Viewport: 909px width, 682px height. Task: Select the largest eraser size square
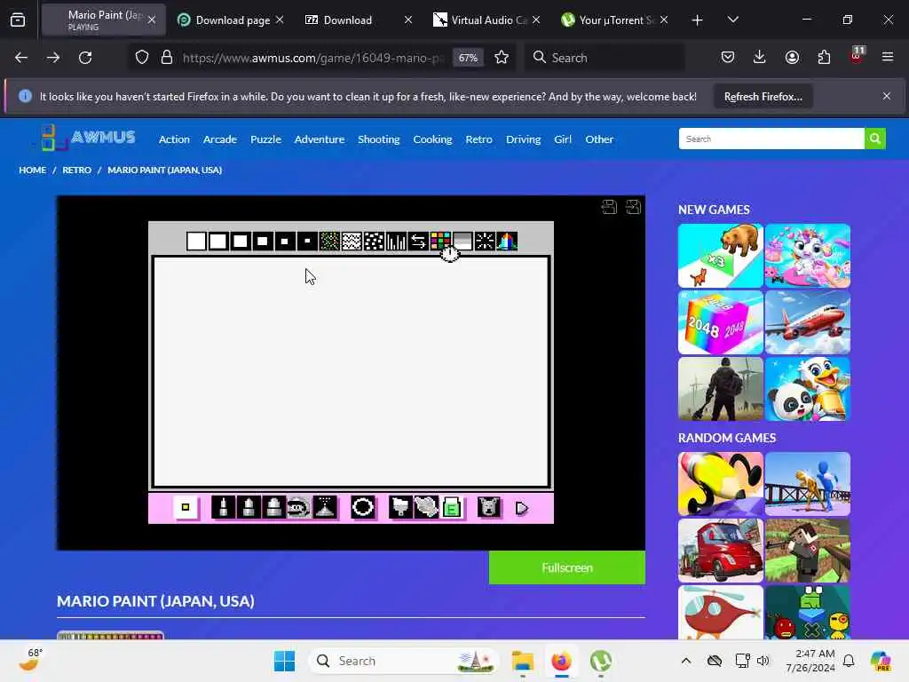click(x=196, y=241)
